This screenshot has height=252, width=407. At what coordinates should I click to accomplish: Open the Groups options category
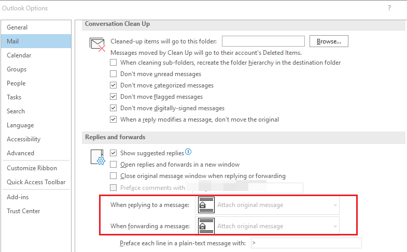[36, 69]
